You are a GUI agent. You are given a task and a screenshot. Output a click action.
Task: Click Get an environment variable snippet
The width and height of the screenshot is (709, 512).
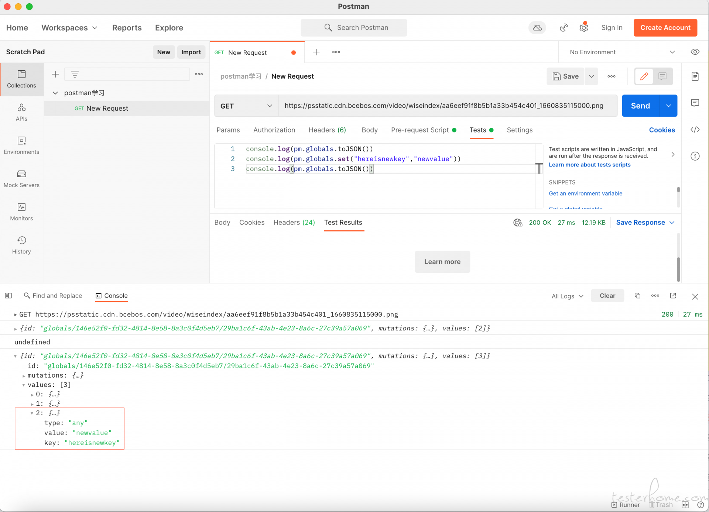point(586,193)
